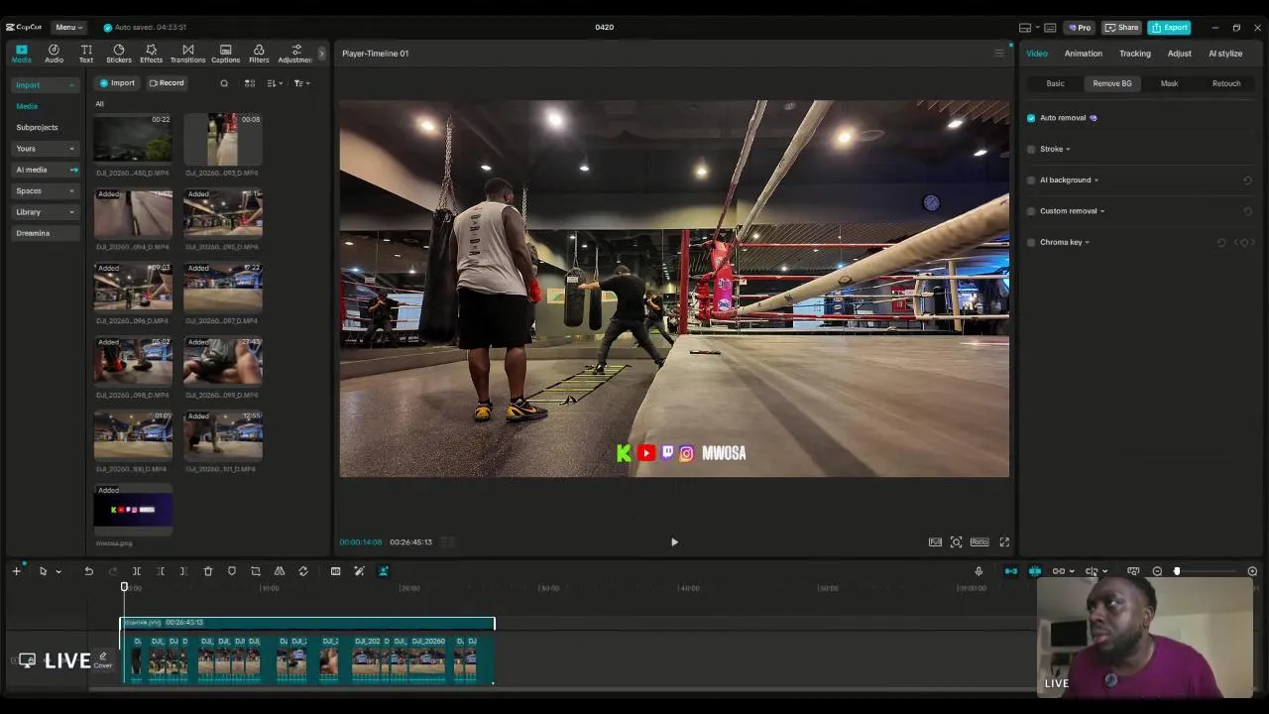Open the media sort dropdown
The width and height of the screenshot is (1269, 714).
coord(276,83)
